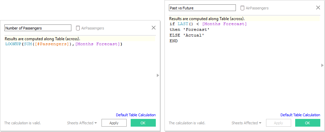Image resolution: width=325 pixels, height=132 pixels.
Task: Click the Past vs Future name field
Action: coord(202,8)
